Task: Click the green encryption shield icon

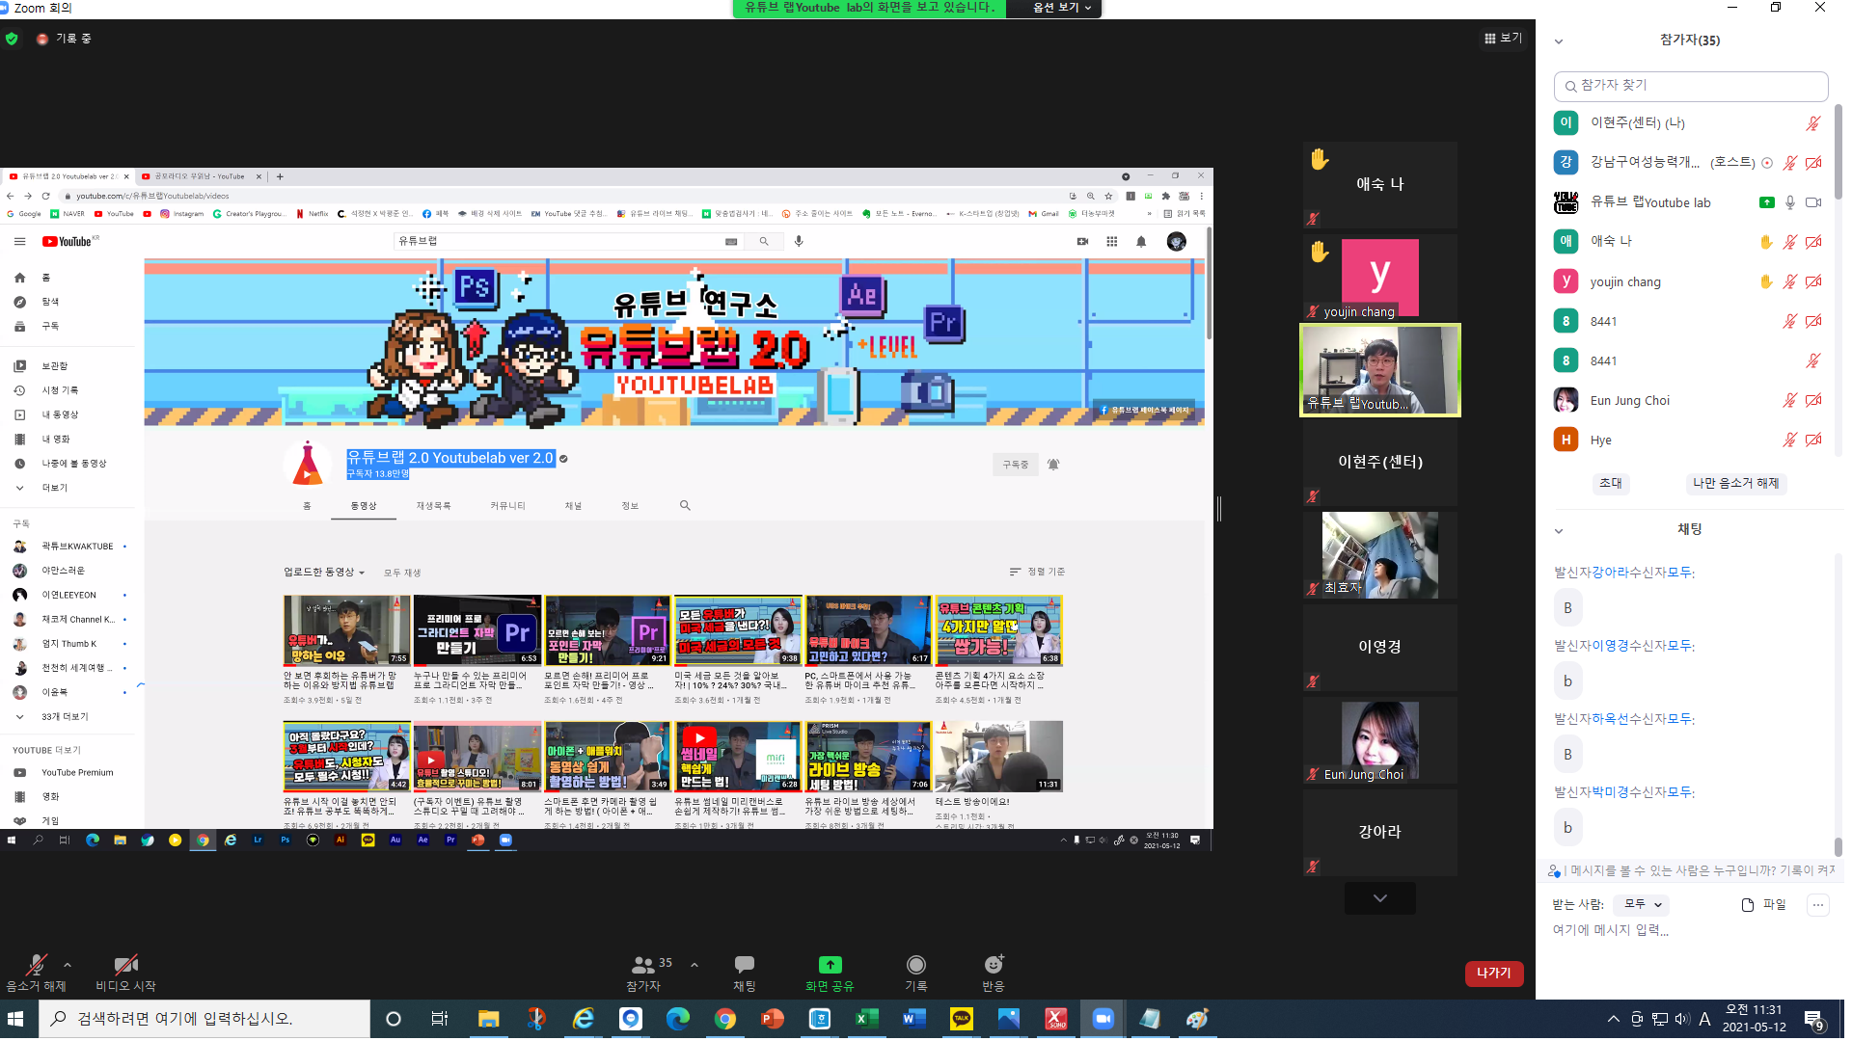Action: pyautogui.click(x=12, y=39)
